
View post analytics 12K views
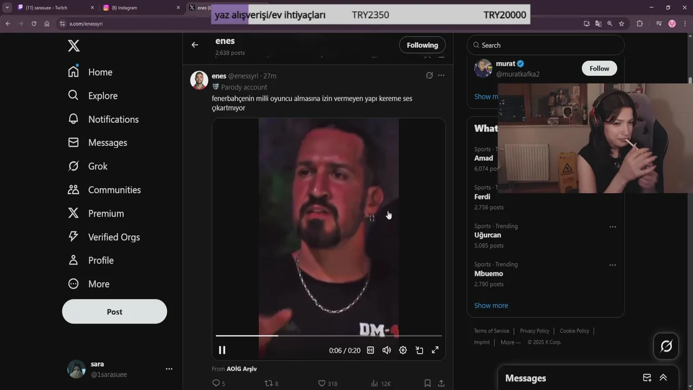[x=381, y=383]
